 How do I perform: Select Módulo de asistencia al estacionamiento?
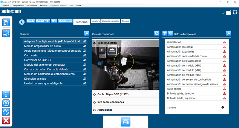click(x=55, y=74)
